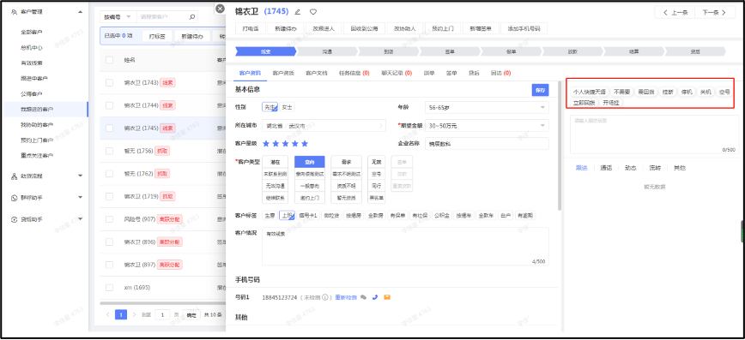
Task: Open the 聊天记录 (0) tab
Action: click(x=397, y=73)
